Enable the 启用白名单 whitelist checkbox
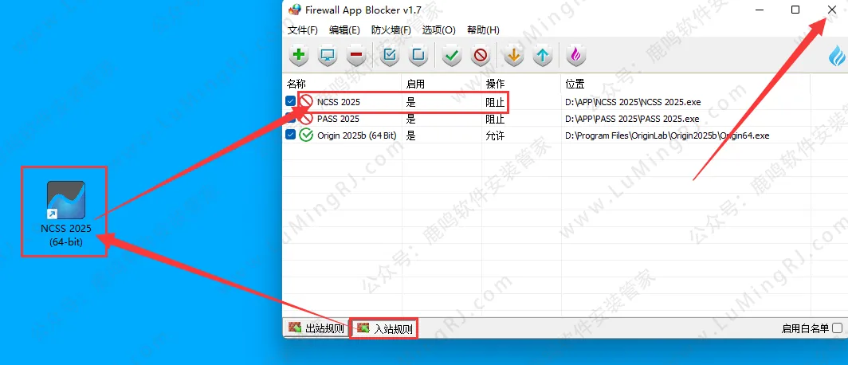 click(837, 328)
